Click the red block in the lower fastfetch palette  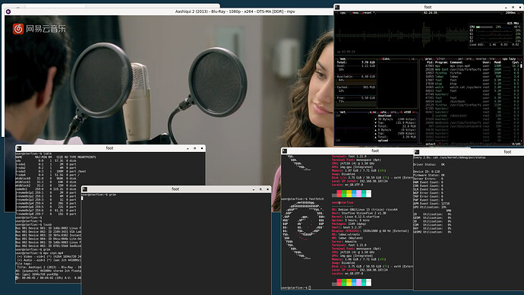pos(339,283)
